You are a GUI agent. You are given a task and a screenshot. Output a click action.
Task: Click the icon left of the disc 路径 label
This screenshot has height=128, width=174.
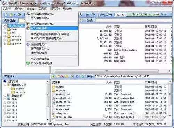pos(81,21)
